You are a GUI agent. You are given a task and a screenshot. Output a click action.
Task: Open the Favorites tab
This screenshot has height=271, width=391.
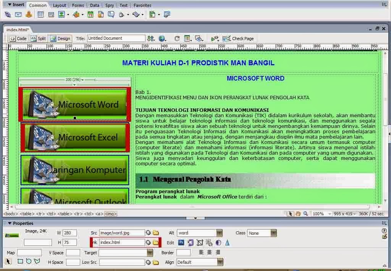(x=142, y=5)
